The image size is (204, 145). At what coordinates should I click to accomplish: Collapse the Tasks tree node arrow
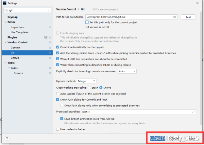tap(8, 68)
